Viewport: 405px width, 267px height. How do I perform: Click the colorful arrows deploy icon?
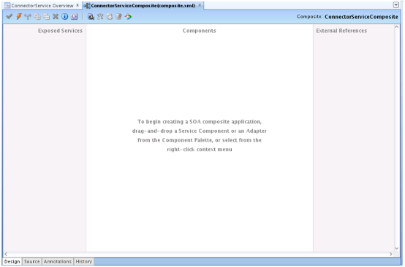(x=128, y=17)
